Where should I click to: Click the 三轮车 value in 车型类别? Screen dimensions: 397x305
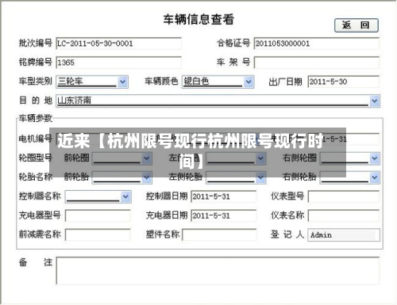(x=71, y=81)
